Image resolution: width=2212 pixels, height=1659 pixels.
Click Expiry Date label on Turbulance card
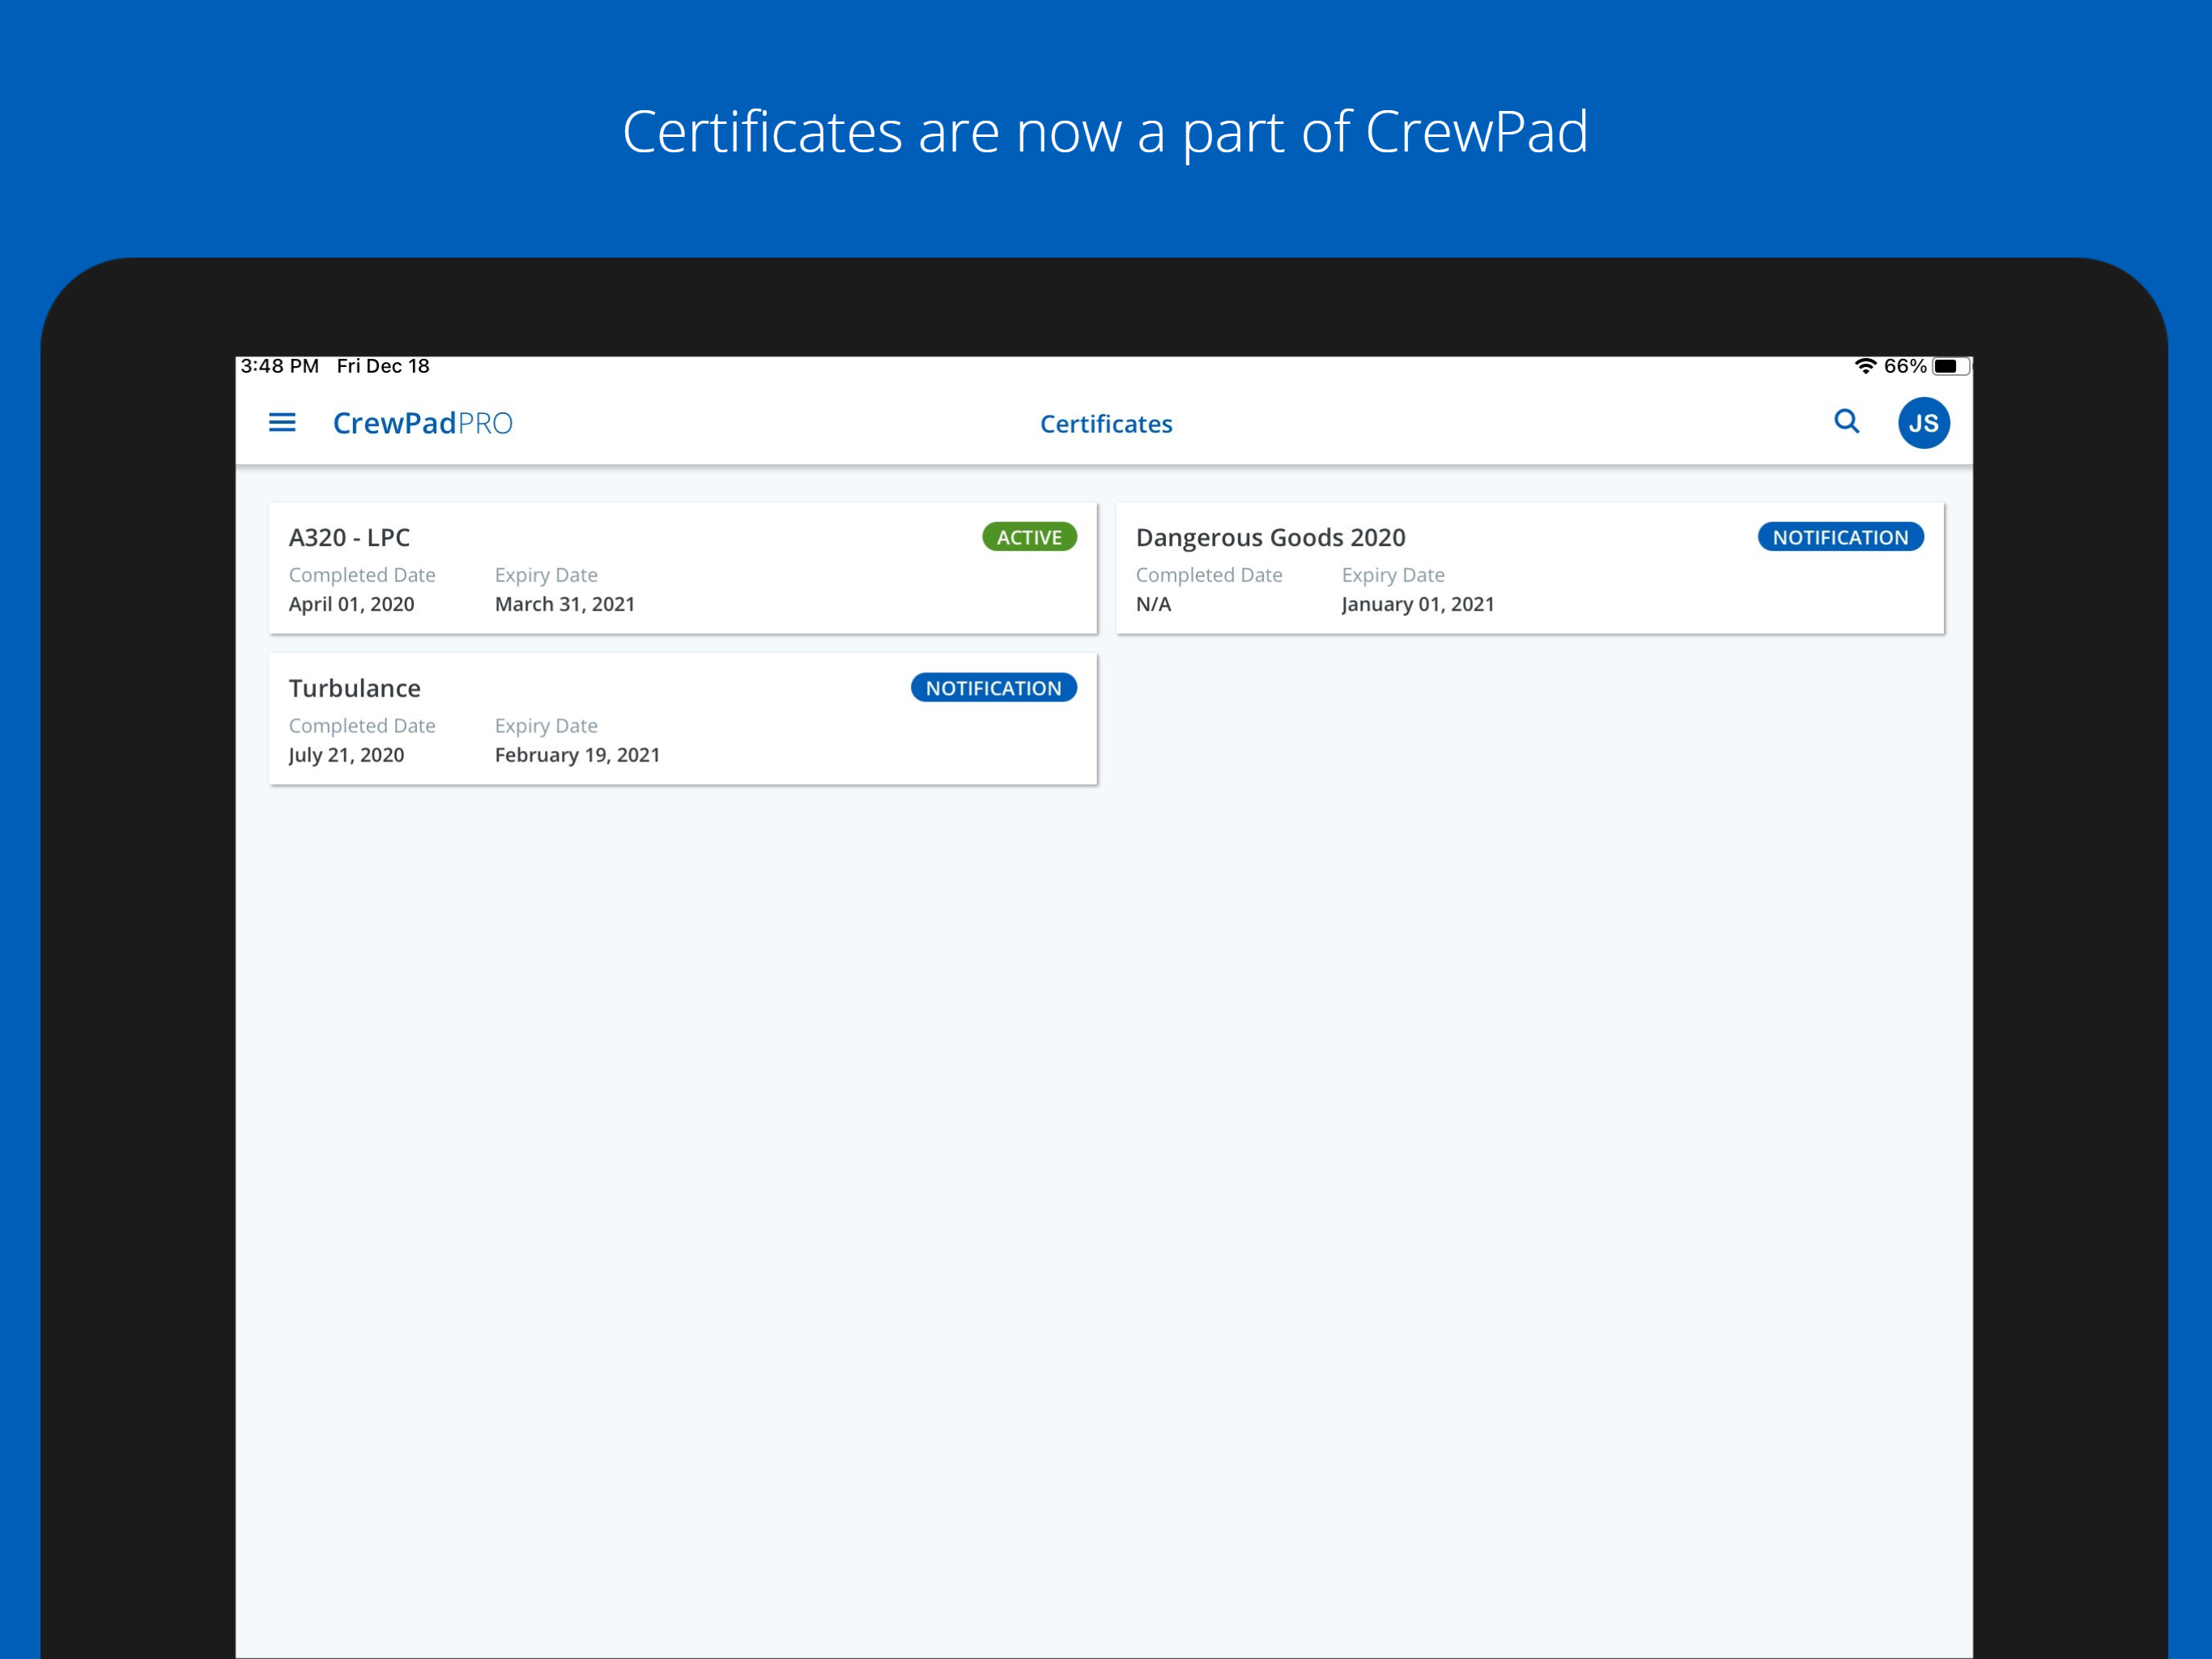546,727
